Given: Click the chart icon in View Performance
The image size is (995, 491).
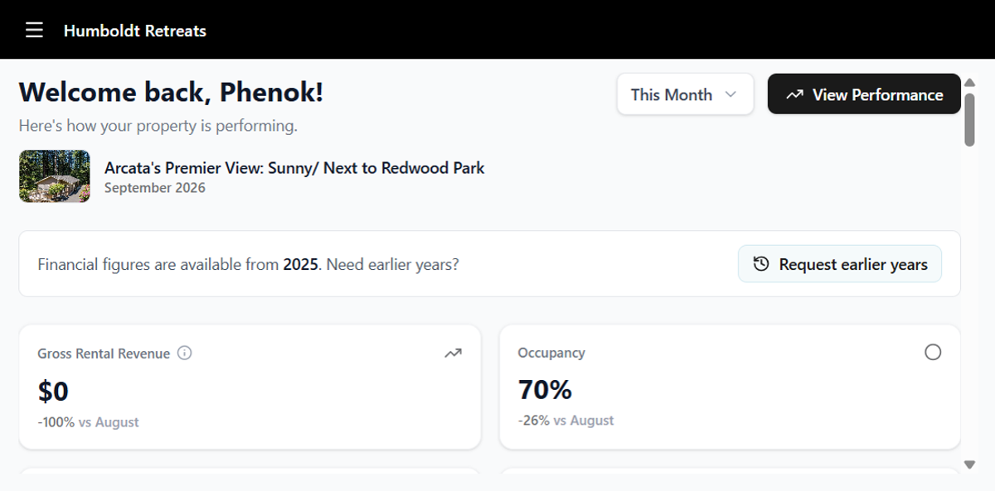Looking at the screenshot, I should (x=794, y=94).
